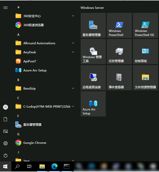Screen dimensions: 159x172
Task: Open the 远程桌面连接 tile
Action: [x=93, y=78]
